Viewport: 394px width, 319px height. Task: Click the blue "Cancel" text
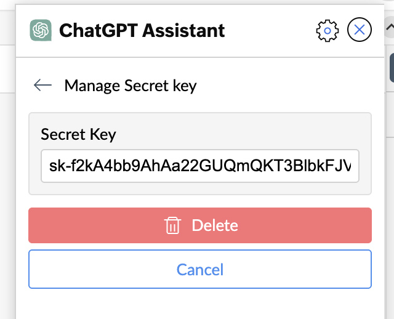200,269
